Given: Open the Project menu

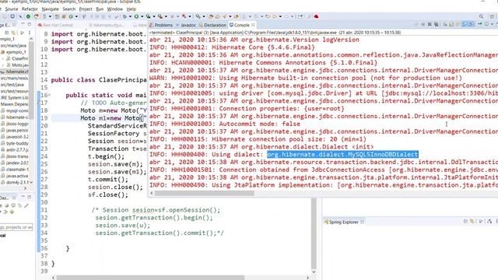Looking at the screenshot, I should click(x=86, y=9).
